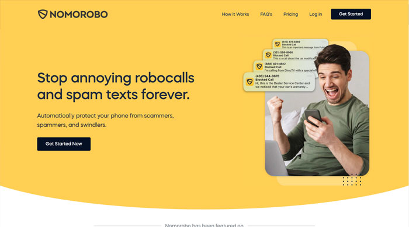Click shield icon on (406) 944-8678 notification

[249, 82]
